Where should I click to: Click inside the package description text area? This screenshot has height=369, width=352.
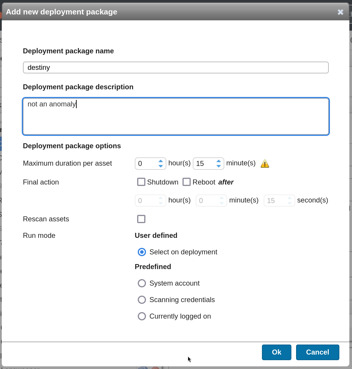176,116
